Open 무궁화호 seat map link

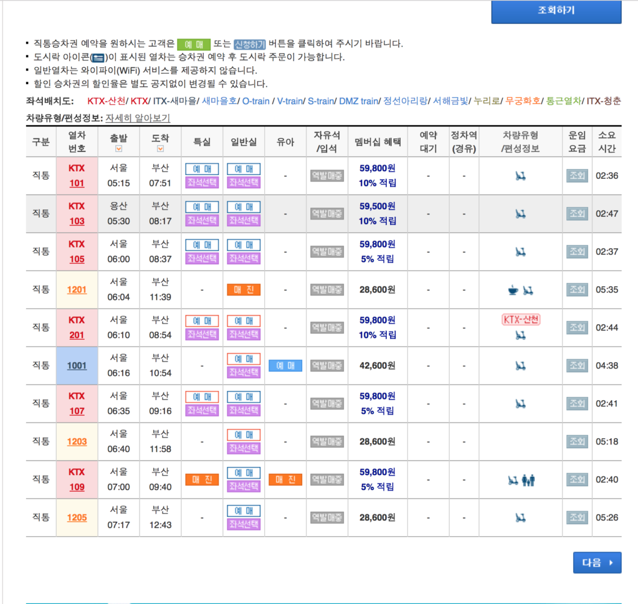[523, 101]
